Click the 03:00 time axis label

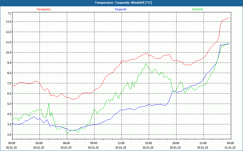tap(40, 143)
